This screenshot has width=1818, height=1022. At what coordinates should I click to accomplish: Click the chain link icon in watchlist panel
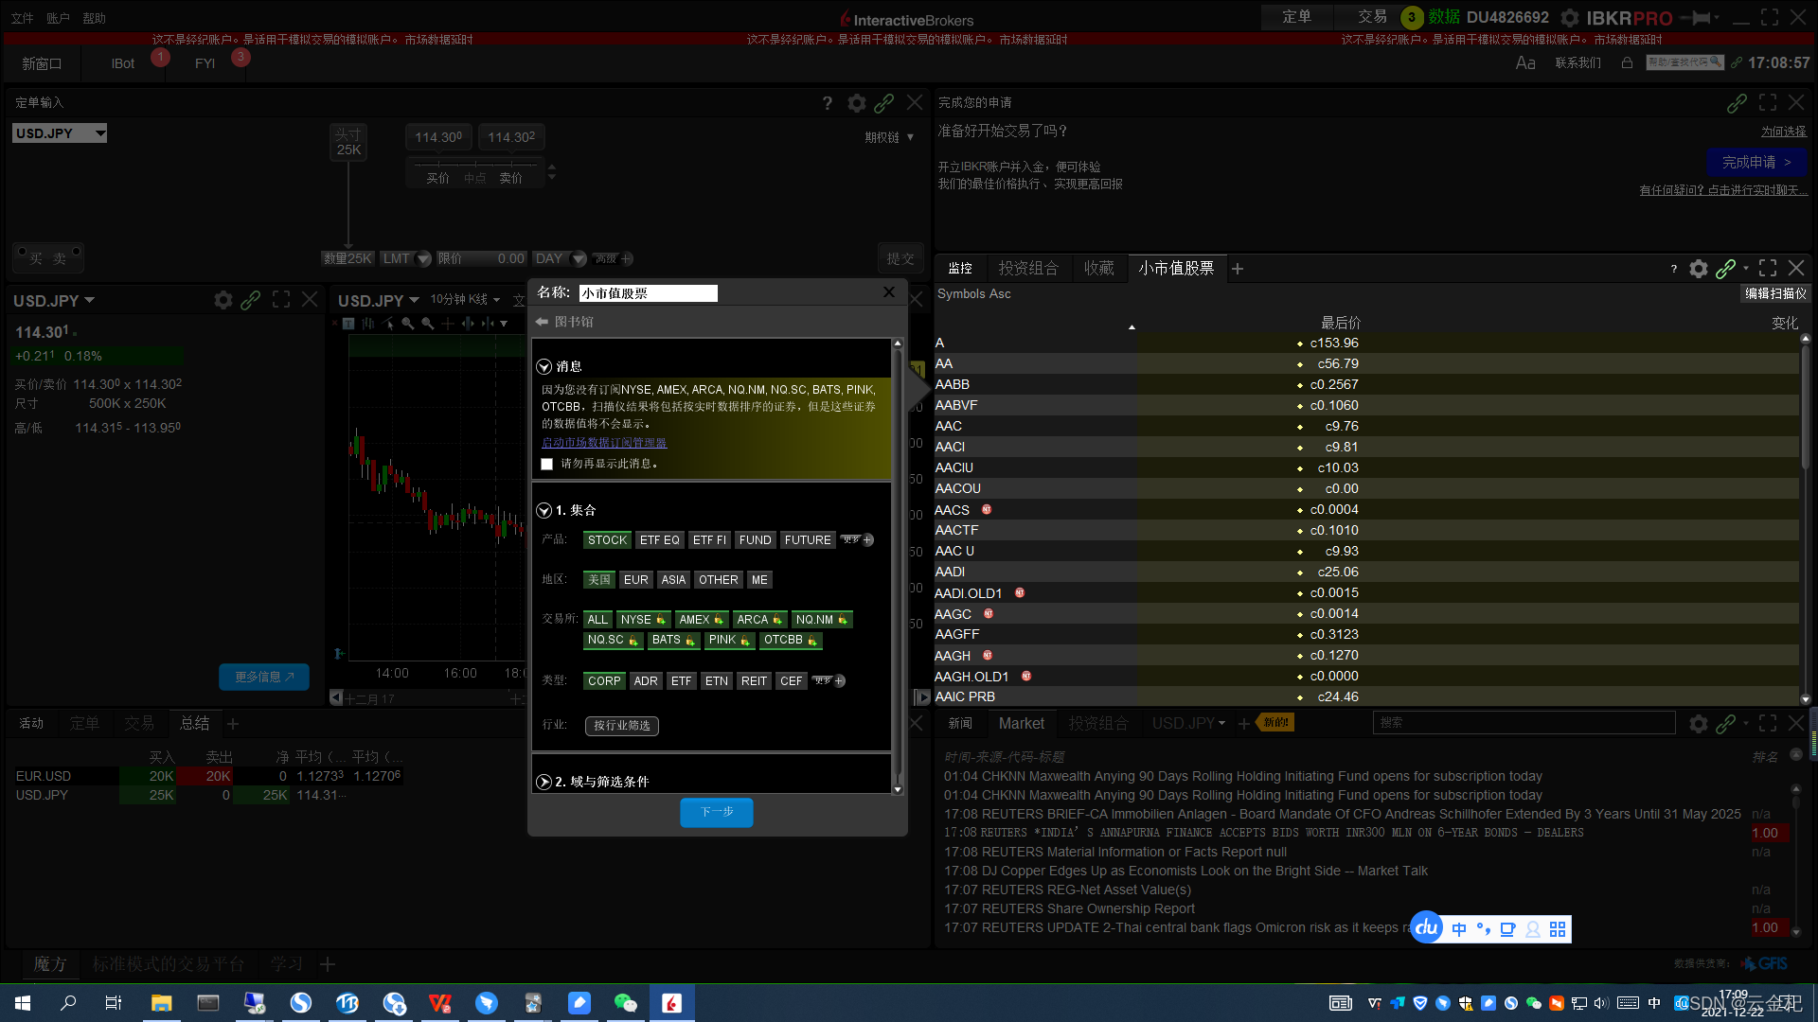point(1725,269)
